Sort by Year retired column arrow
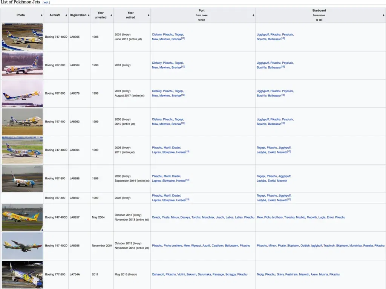The image size is (386, 289). 149,15
